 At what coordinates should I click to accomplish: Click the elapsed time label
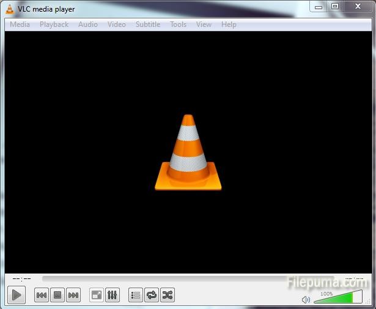click(22, 279)
